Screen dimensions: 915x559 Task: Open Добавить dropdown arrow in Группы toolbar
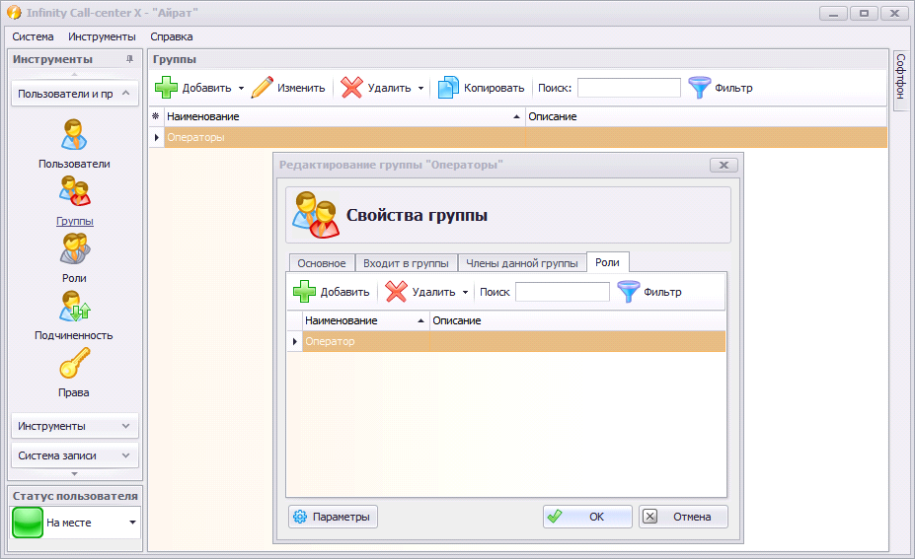(241, 88)
